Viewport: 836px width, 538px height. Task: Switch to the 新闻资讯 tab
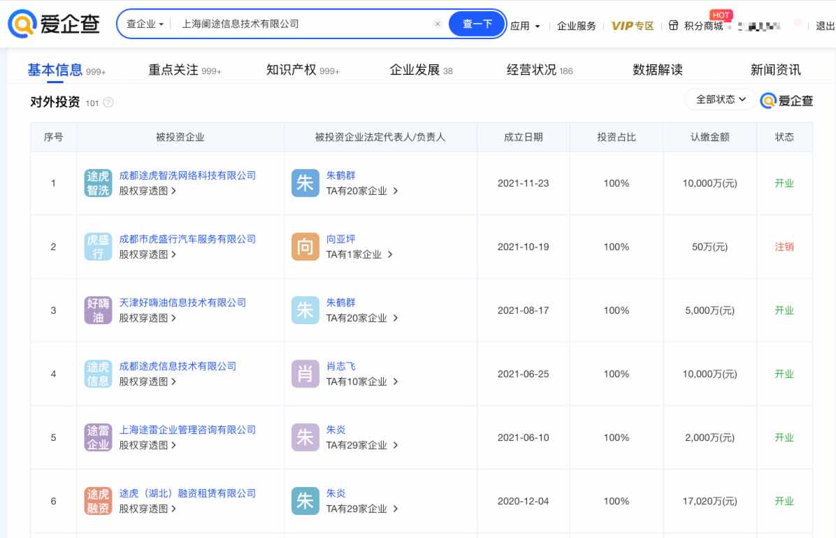pos(776,70)
